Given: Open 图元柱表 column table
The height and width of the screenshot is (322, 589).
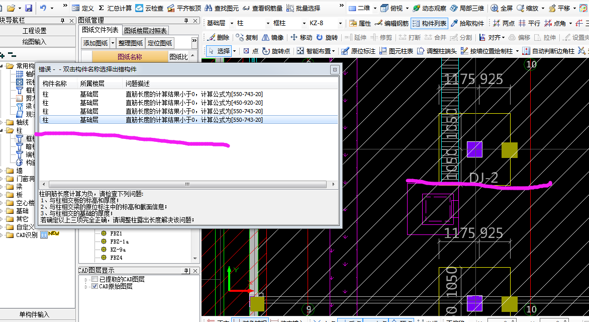Looking at the screenshot, I should click(397, 51).
